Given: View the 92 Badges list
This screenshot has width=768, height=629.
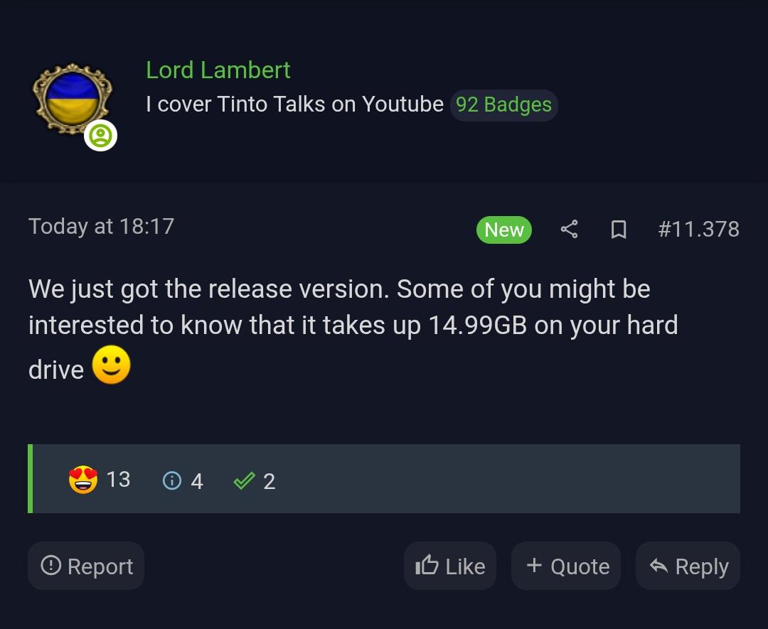Looking at the screenshot, I should pos(503,104).
